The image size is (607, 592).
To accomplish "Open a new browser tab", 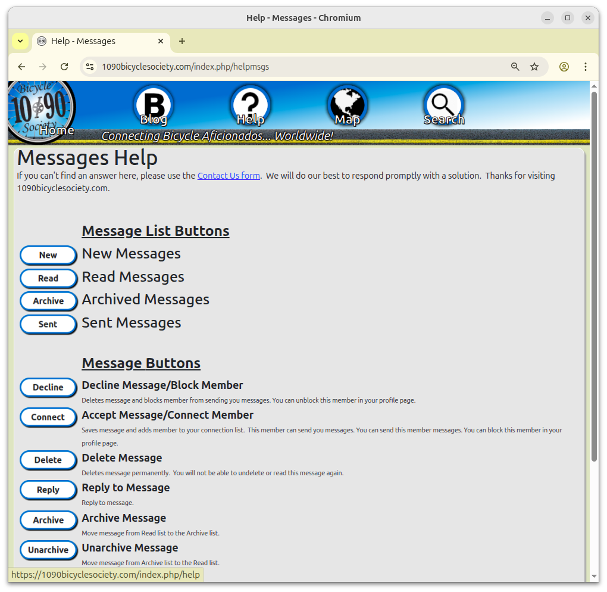I will 182,41.
